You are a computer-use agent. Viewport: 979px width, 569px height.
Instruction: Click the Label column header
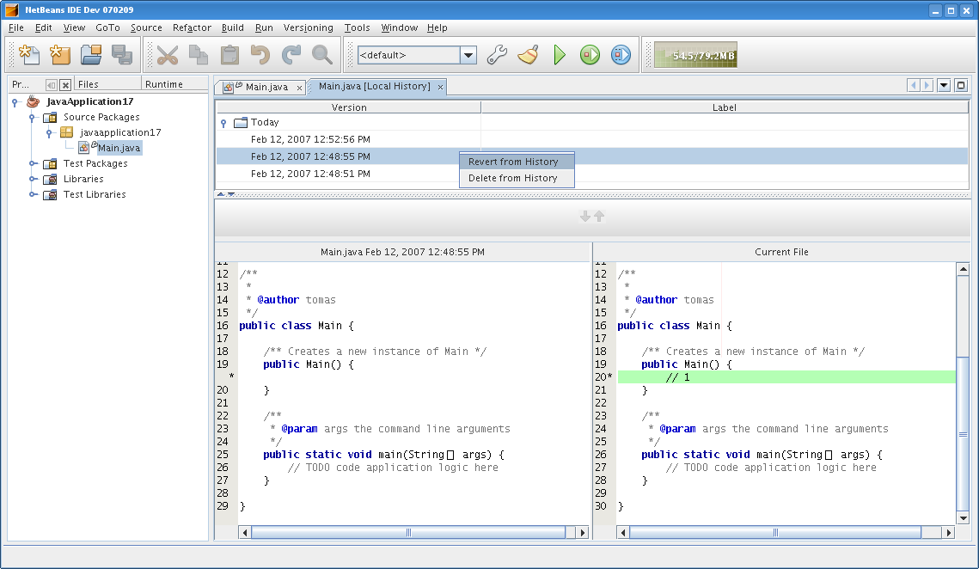(725, 107)
